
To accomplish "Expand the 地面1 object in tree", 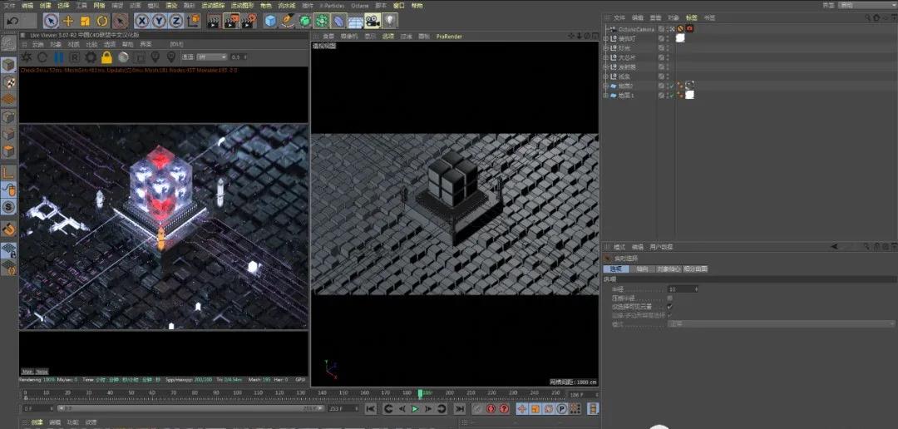I will point(605,96).
